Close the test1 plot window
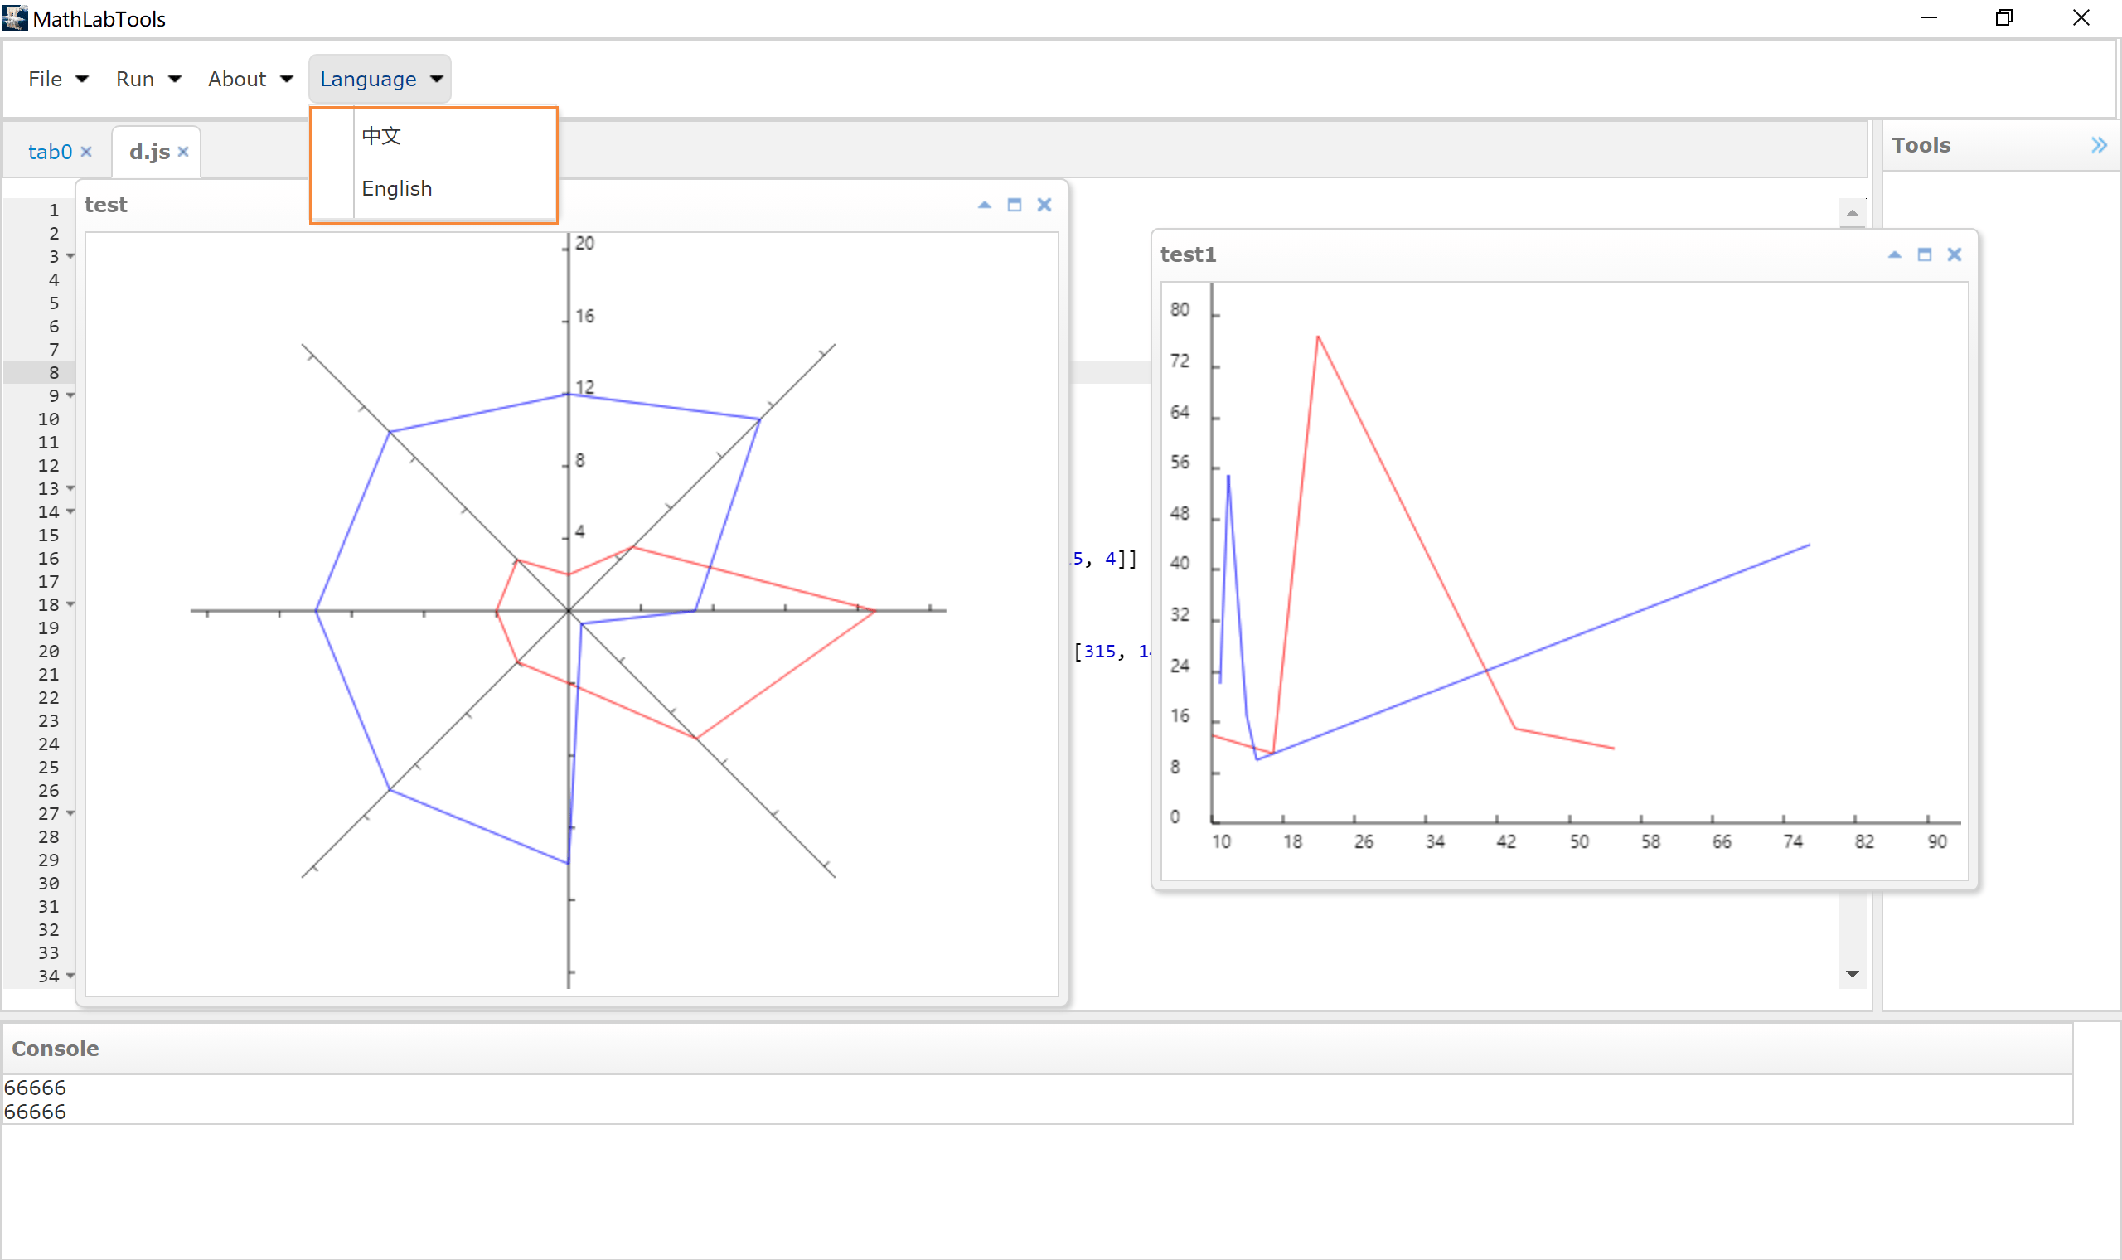The width and height of the screenshot is (2122, 1260). tap(1955, 254)
